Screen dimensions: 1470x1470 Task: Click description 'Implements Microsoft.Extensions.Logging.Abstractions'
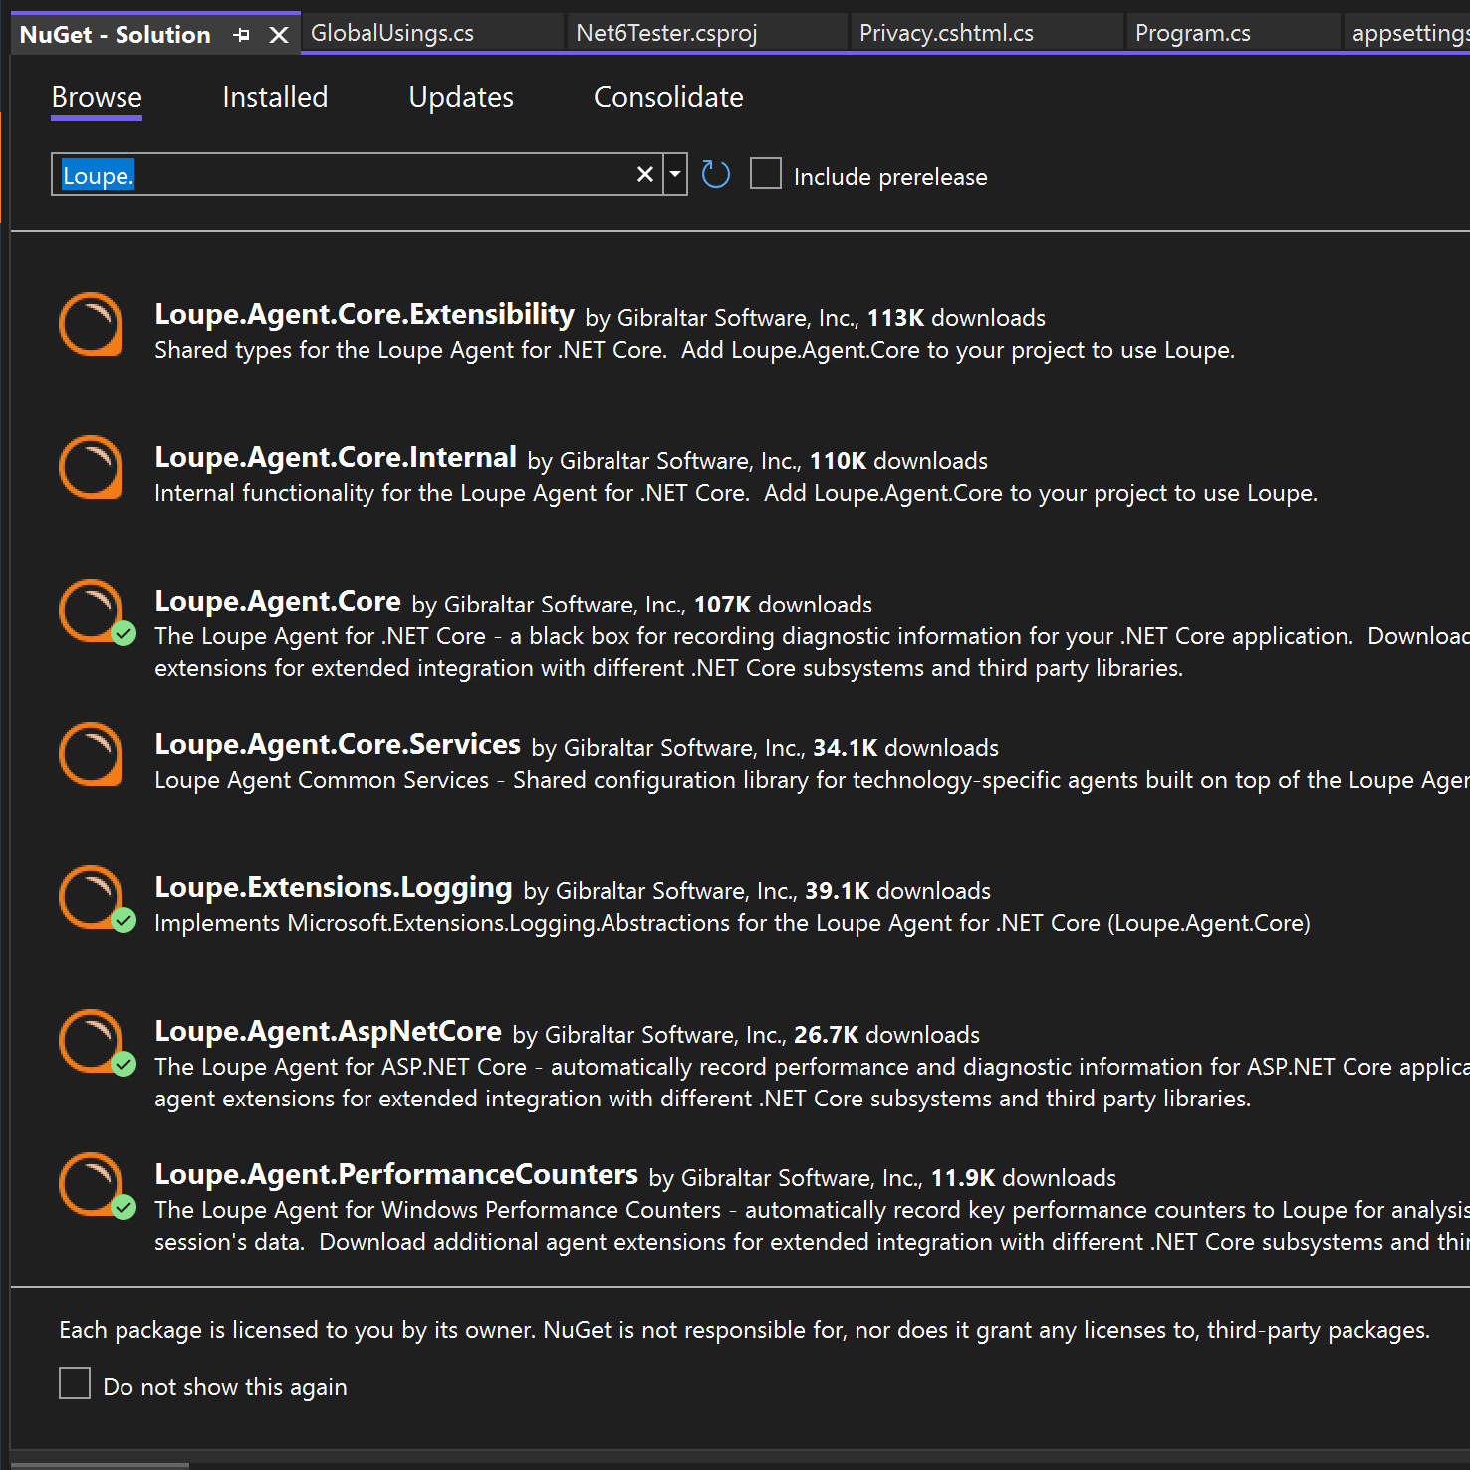pyautogui.click(x=732, y=923)
